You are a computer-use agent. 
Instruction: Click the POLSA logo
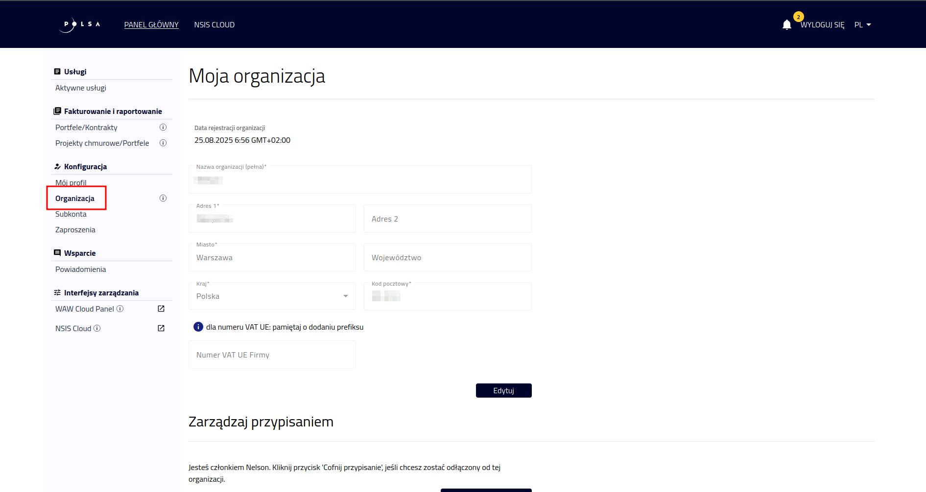[x=79, y=24]
